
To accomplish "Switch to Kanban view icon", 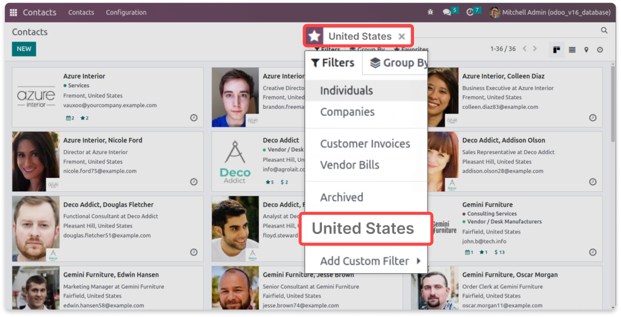I will coord(557,49).
